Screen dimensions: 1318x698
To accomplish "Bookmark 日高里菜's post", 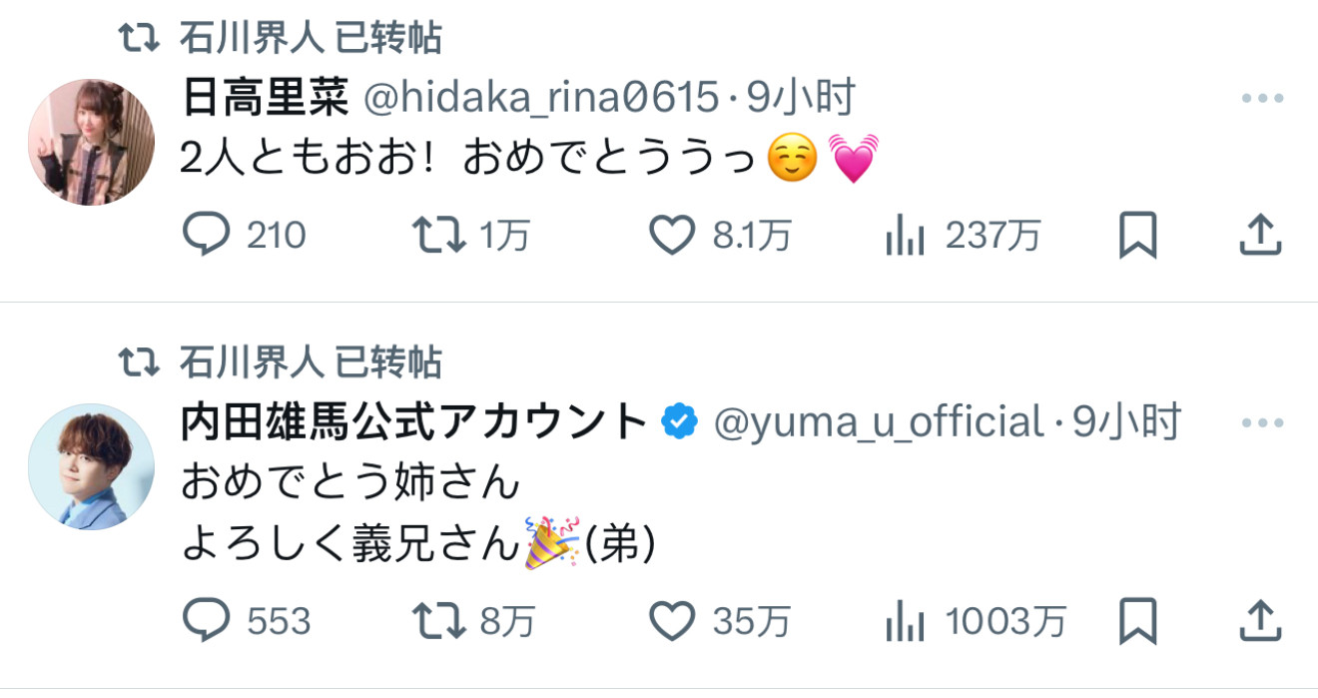I will (1137, 236).
